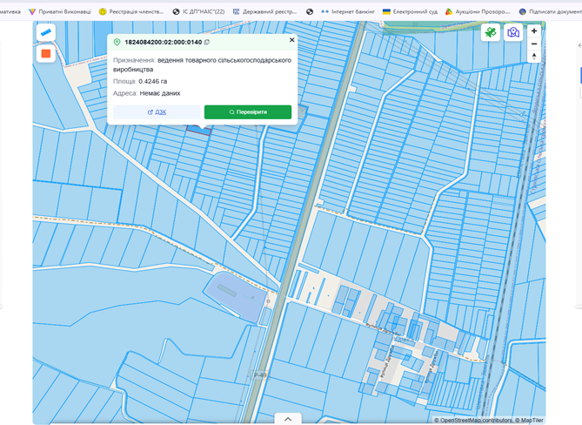Open the Підписати документ bookmark
Screen dimensions: 582x425
551,12
